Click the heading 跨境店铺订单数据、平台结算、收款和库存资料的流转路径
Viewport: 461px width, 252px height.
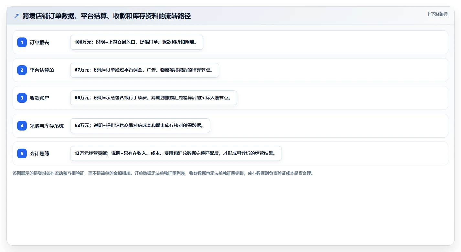tap(107, 16)
